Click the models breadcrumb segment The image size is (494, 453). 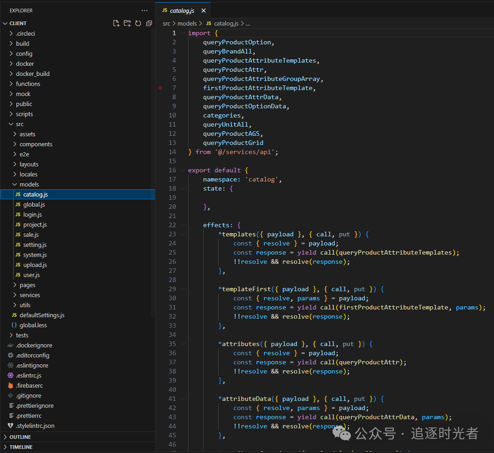187,23
